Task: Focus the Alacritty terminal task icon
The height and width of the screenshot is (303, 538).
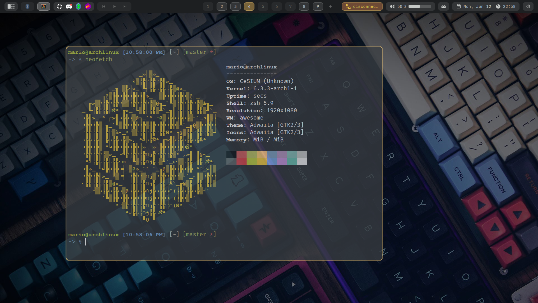Action: pos(44,6)
